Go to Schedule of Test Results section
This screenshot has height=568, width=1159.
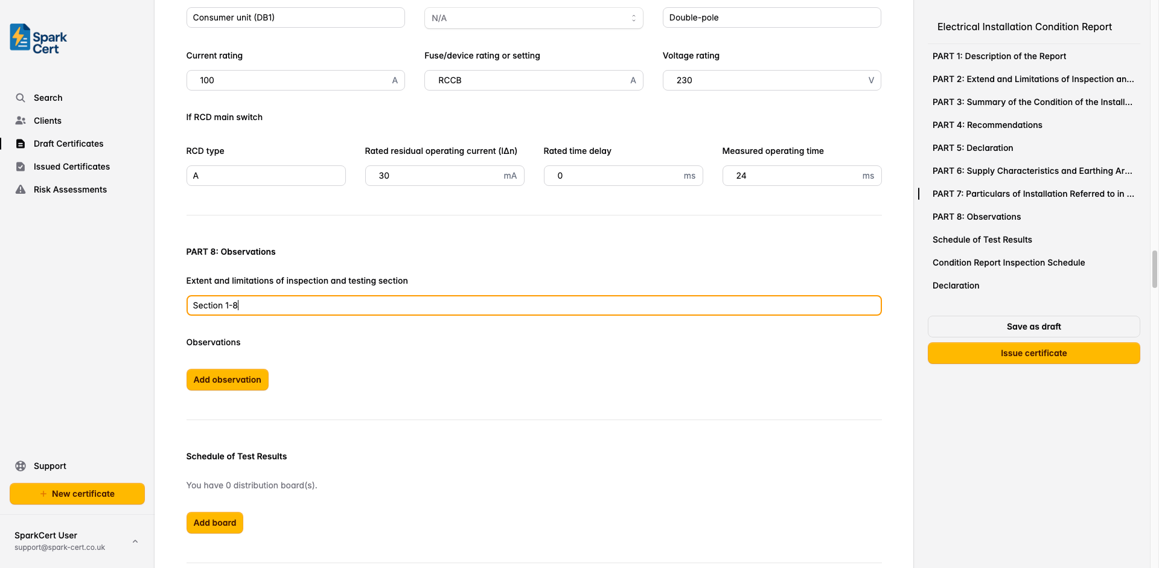coord(982,240)
